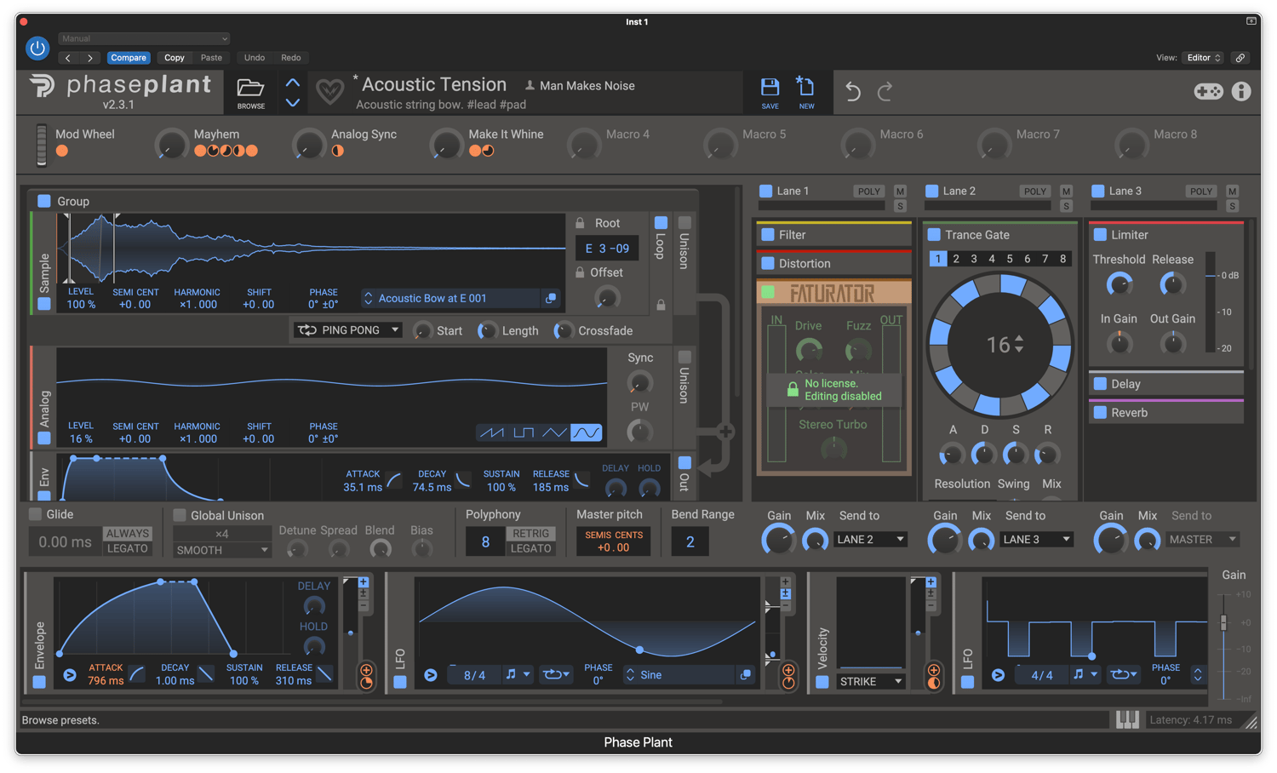Open the Velocity STRIKE dropdown
The height and width of the screenshot is (773, 1277).
click(871, 681)
